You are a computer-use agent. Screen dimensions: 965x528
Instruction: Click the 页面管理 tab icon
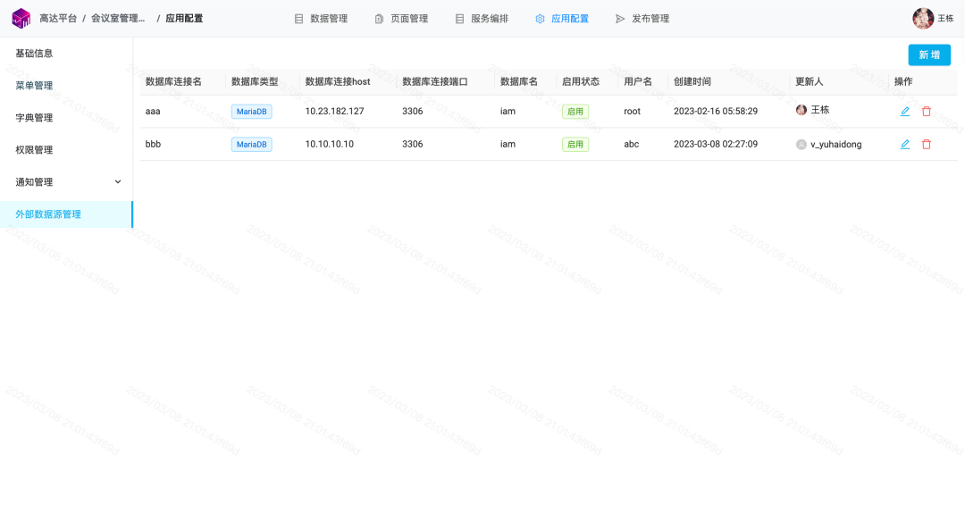coord(379,19)
